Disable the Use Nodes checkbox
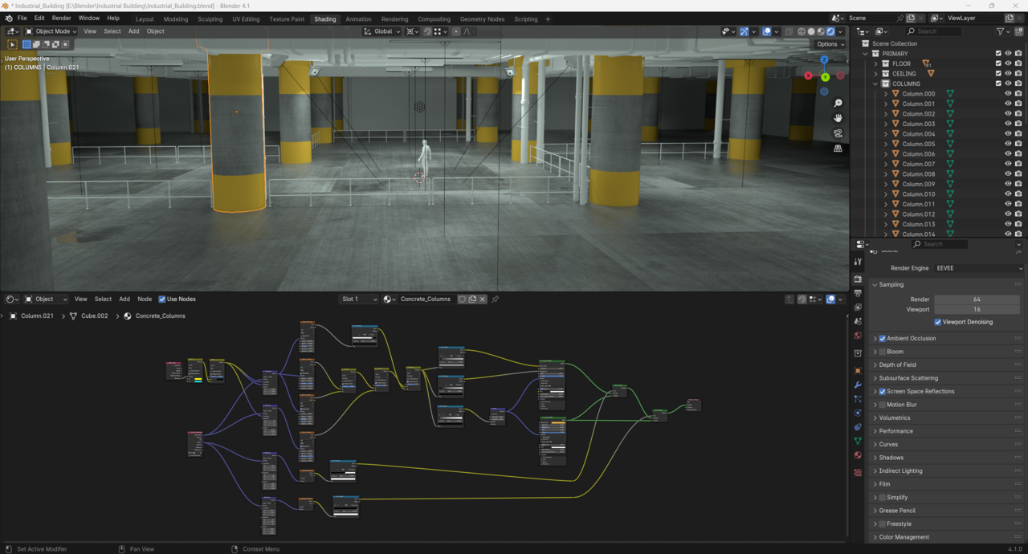 point(162,299)
